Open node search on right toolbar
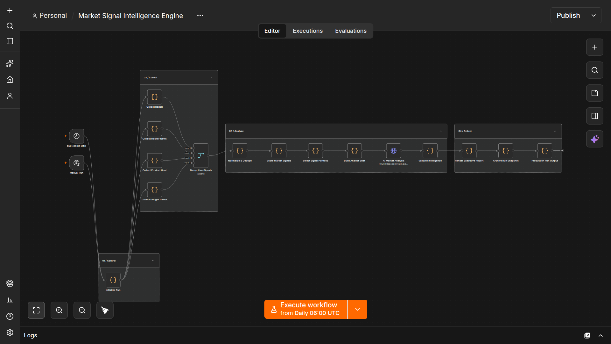Viewport: 611px width, 344px height. pyautogui.click(x=594, y=70)
